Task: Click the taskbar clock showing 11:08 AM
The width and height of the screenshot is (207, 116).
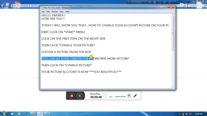Action: coord(199,114)
